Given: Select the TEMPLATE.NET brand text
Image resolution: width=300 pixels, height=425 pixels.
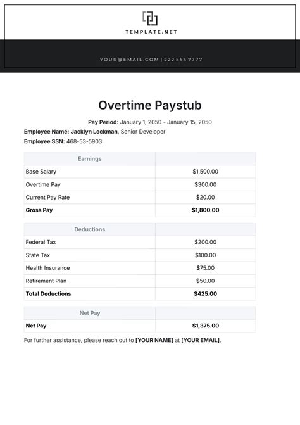Looking at the screenshot, I should 151,32.
